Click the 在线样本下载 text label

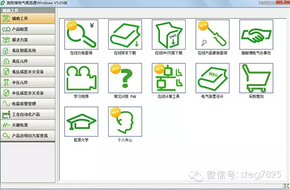coord(125,53)
